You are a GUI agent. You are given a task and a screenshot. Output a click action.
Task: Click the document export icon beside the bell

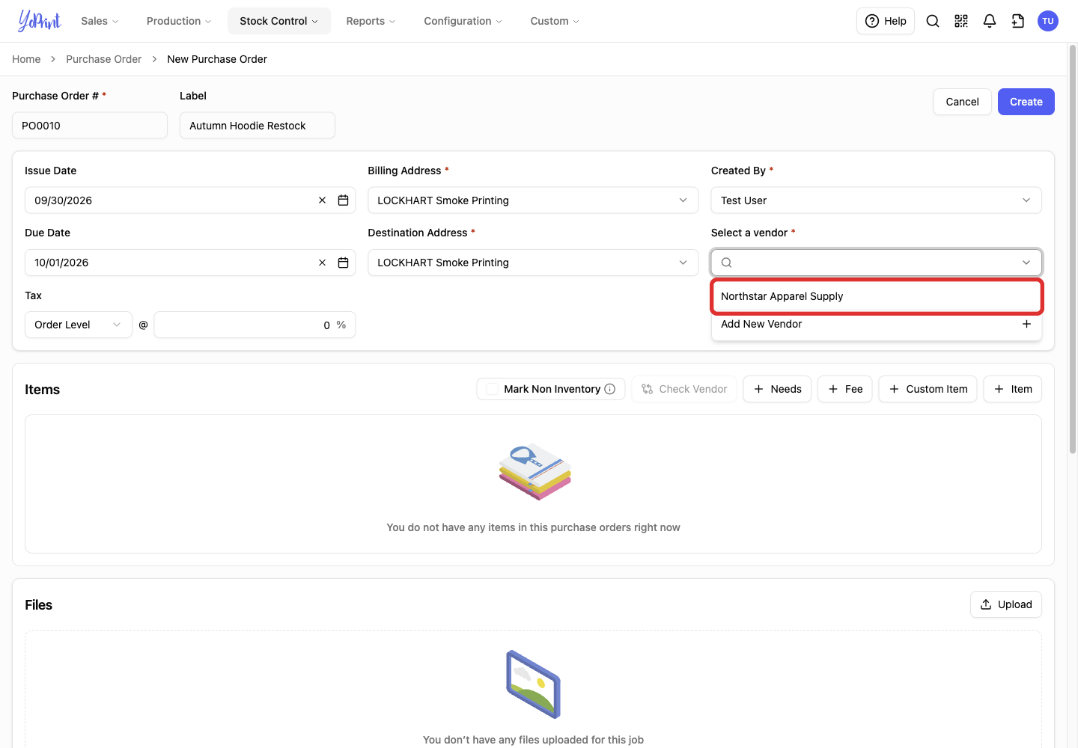(1018, 21)
